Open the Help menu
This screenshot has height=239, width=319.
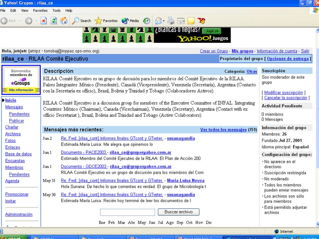69,11
